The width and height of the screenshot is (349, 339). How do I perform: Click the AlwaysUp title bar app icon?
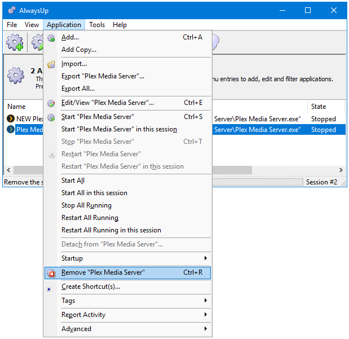[x=12, y=10]
